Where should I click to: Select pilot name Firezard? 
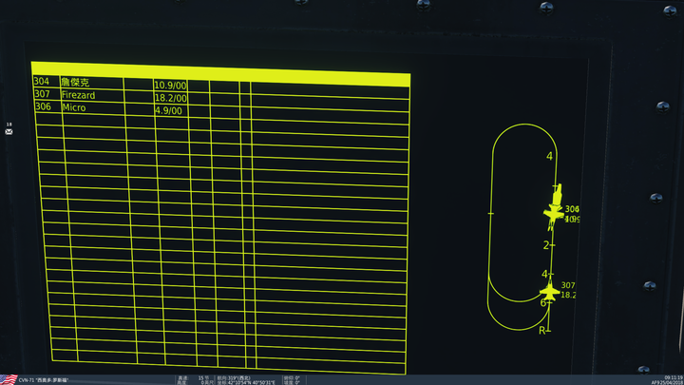[x=78, y=95]
